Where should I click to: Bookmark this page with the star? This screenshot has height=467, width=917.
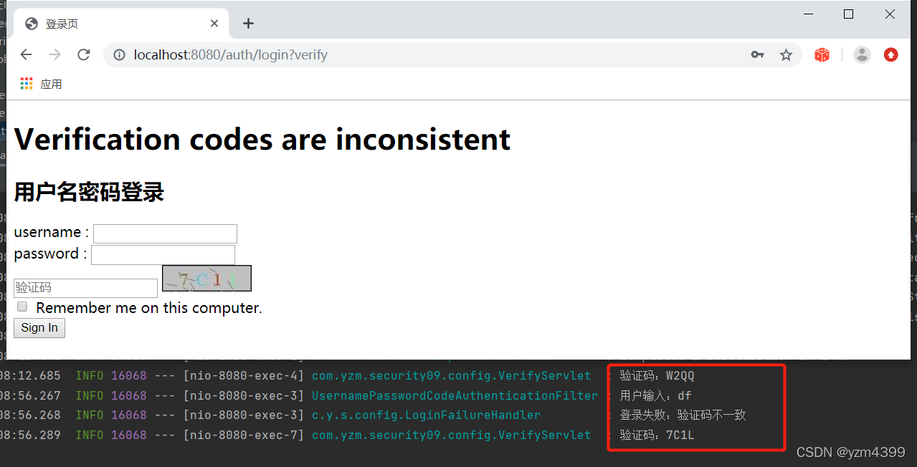click(786, 55)
